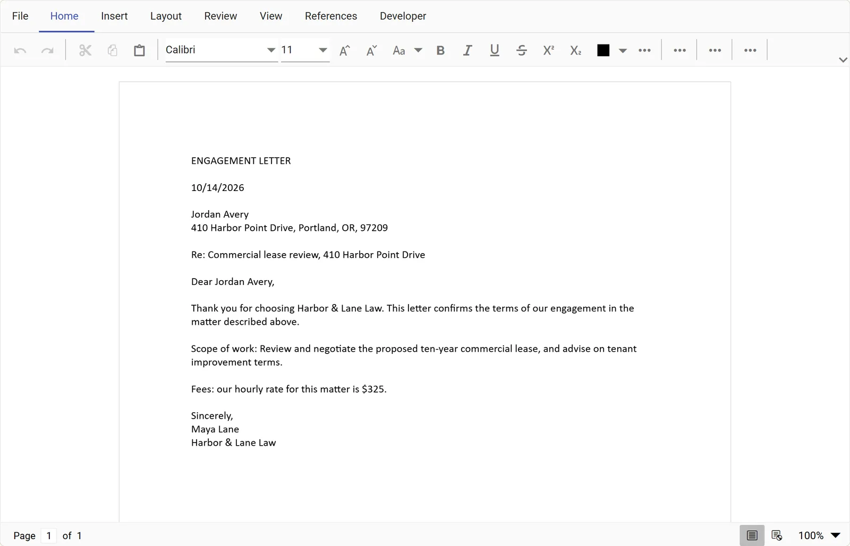This screenshot has width=850, height=546.
Task: Click the date 10/14/2026
Action: (217, 188)
